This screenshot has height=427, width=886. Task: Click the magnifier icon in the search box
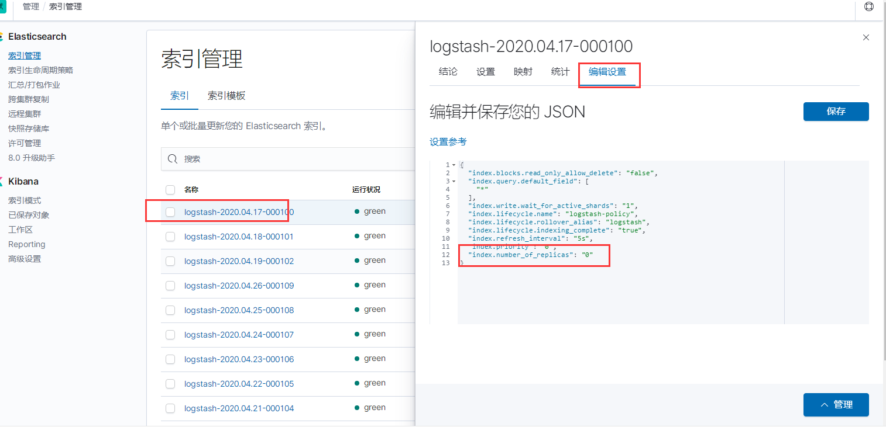click(x=173, y=159)
